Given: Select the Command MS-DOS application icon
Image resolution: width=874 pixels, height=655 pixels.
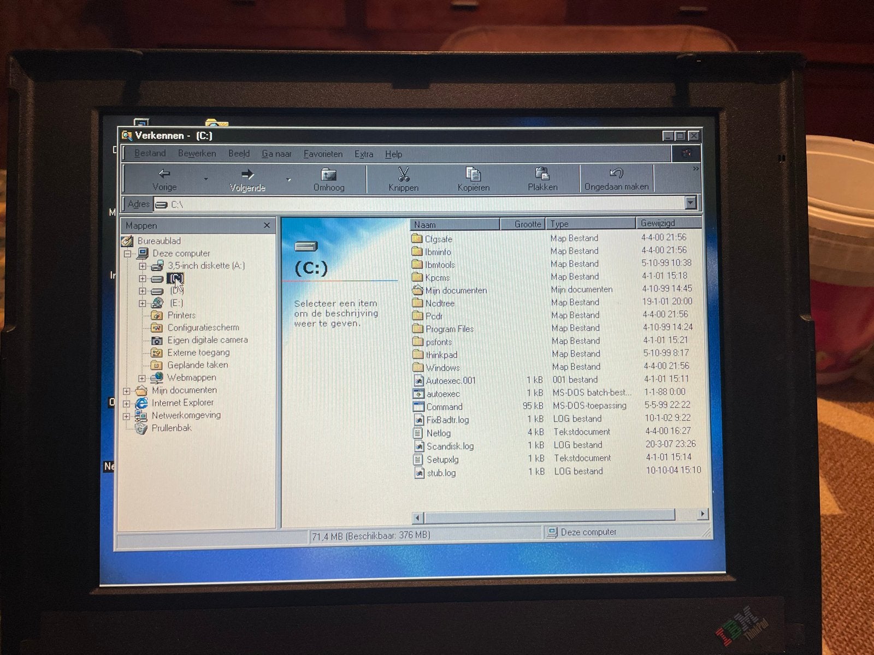Looking at the screenshot, I should pyautogui.click(x=419, y=407).
